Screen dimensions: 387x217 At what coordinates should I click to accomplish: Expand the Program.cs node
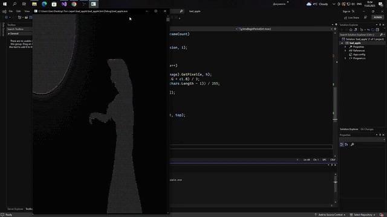[x=345, y=58]
